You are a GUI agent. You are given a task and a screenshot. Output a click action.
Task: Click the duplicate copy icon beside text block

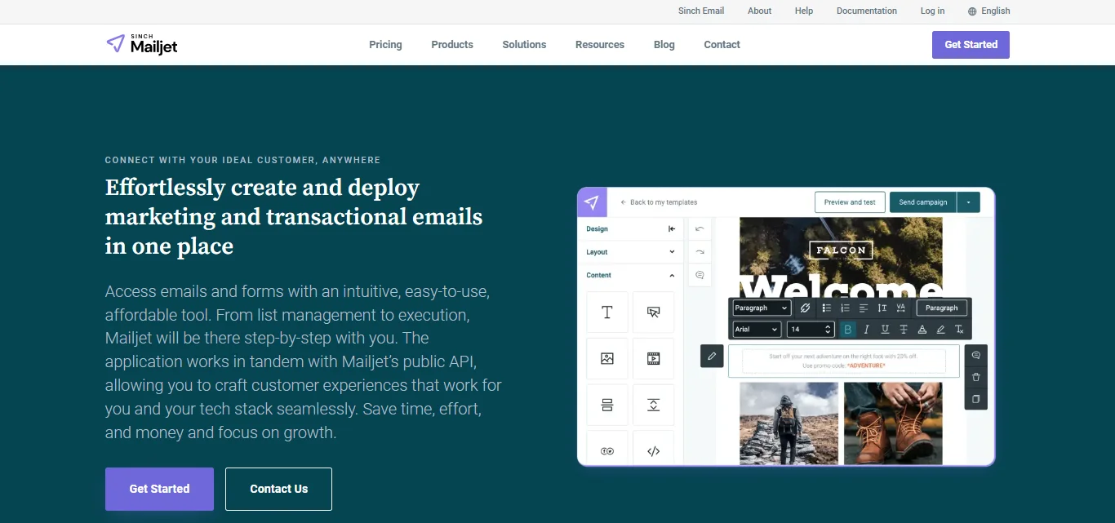[x=975, y=399]
